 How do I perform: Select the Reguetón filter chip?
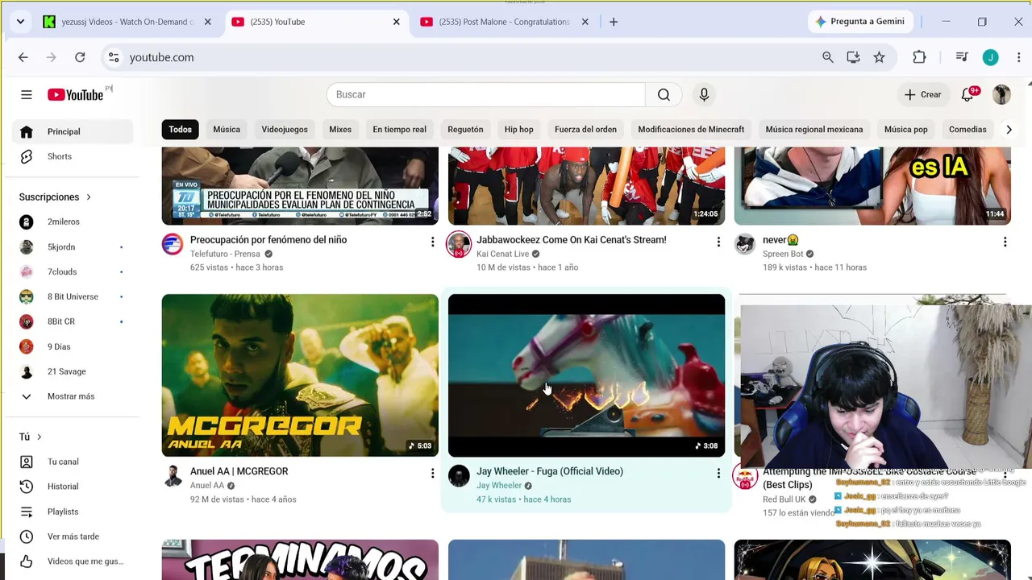coord(465,130)
